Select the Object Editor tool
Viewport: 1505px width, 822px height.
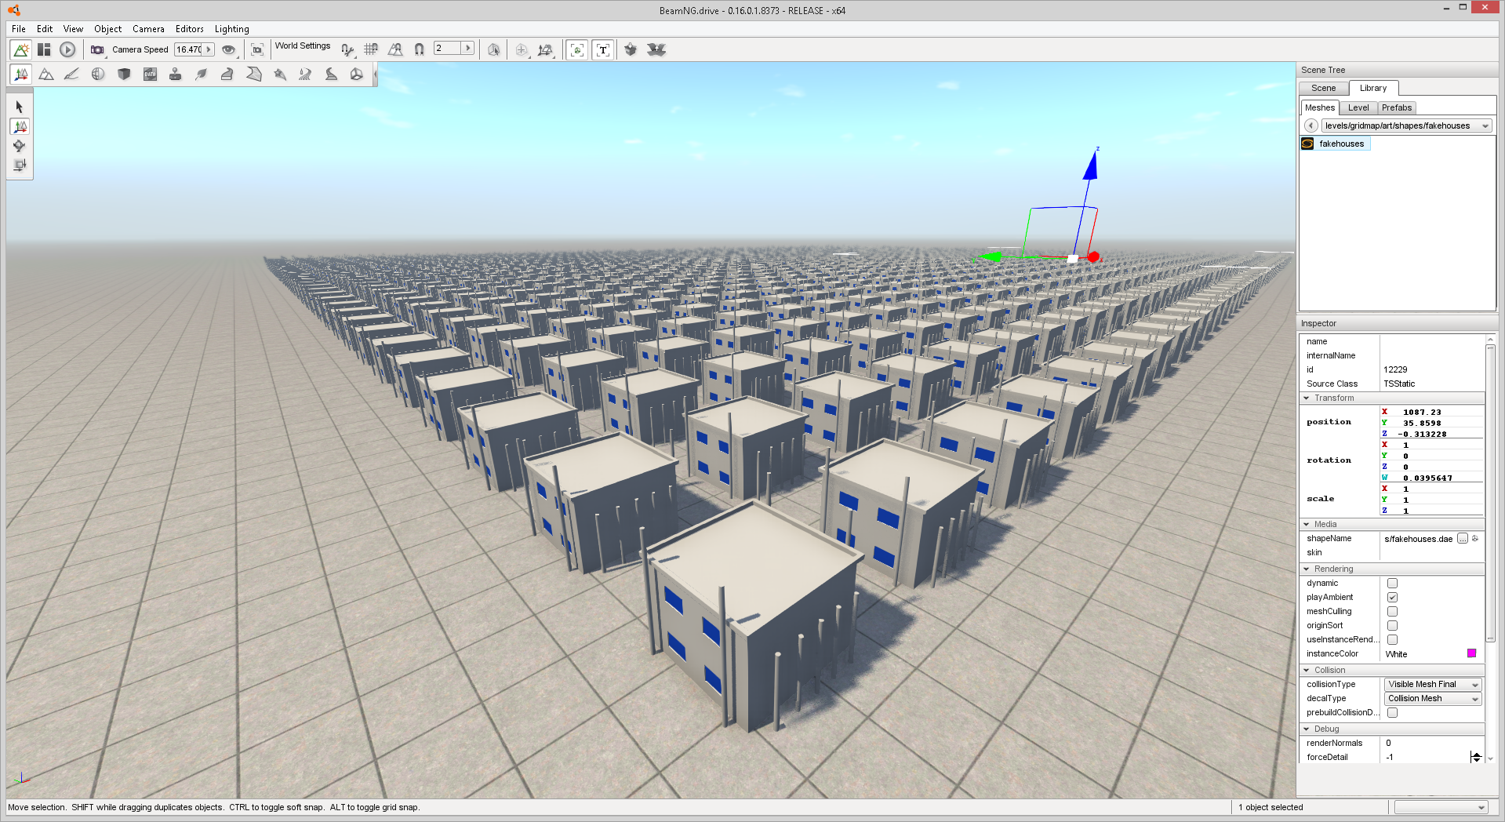click(x=21, y=75)
